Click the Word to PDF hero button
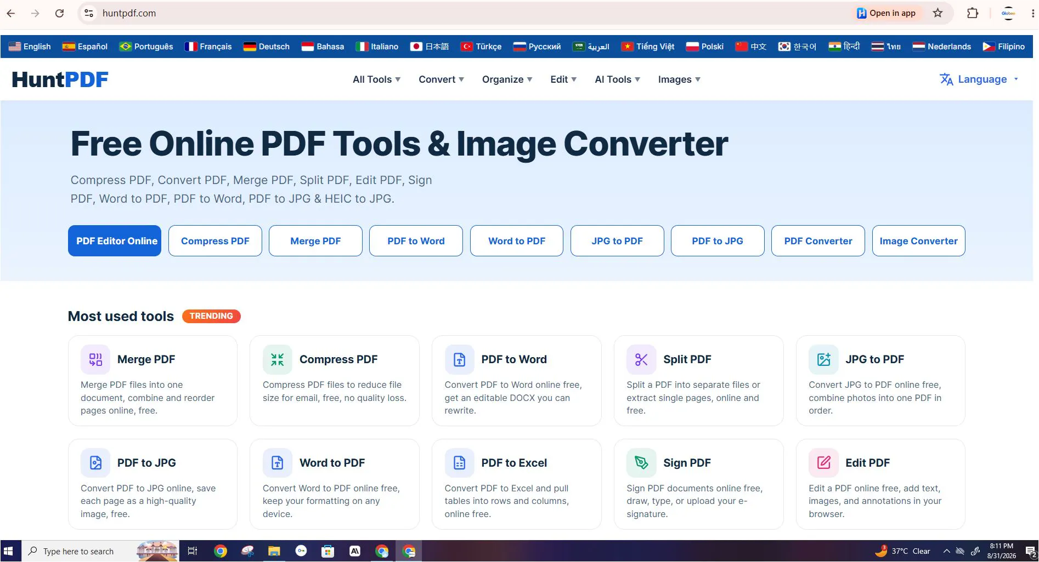 (517, 241)
